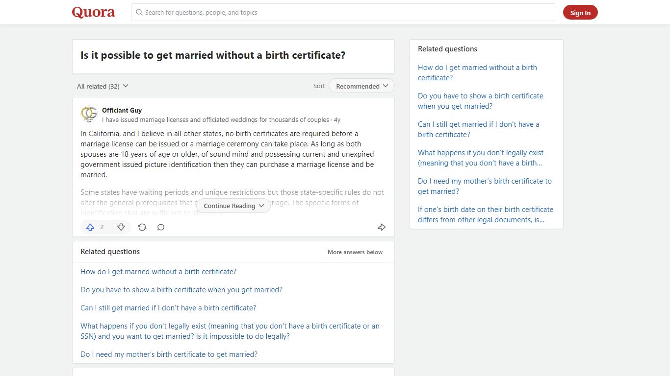Open main list link about no birth certificate or SSN
670x376 pixels.
coord(230,331)
